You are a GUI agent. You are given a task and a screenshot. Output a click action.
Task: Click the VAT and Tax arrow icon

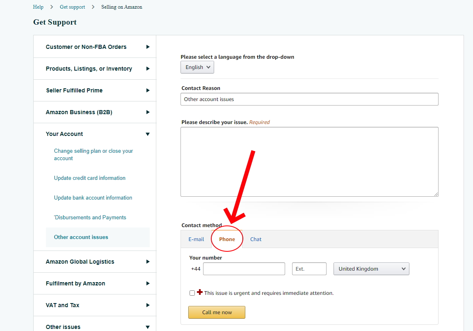point(148,305)
